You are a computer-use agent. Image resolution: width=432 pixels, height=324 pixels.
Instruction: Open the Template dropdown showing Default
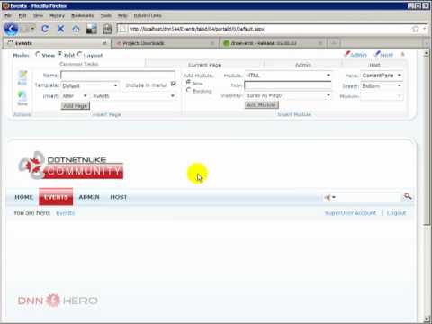90,85
